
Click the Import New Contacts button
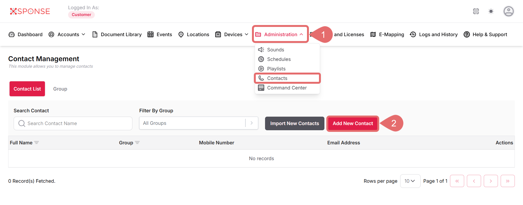pos(294,123)
